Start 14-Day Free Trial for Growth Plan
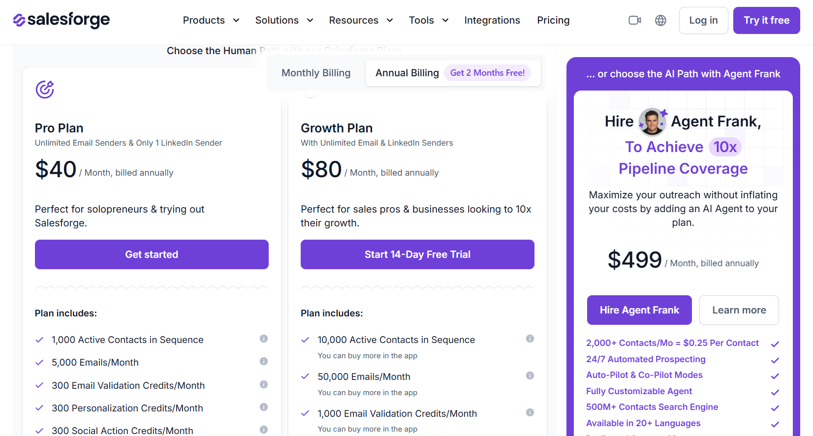Image resolution: width=813 pixels, height=436 pixels. 417,254
